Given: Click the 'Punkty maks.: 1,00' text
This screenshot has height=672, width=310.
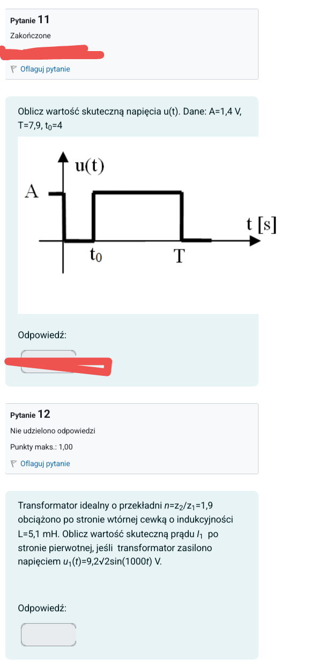Looking at the screenshot, I should tap(41, 447).
